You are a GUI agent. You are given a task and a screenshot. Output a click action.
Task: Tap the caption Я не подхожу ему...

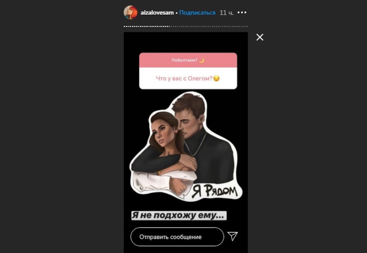179,215
